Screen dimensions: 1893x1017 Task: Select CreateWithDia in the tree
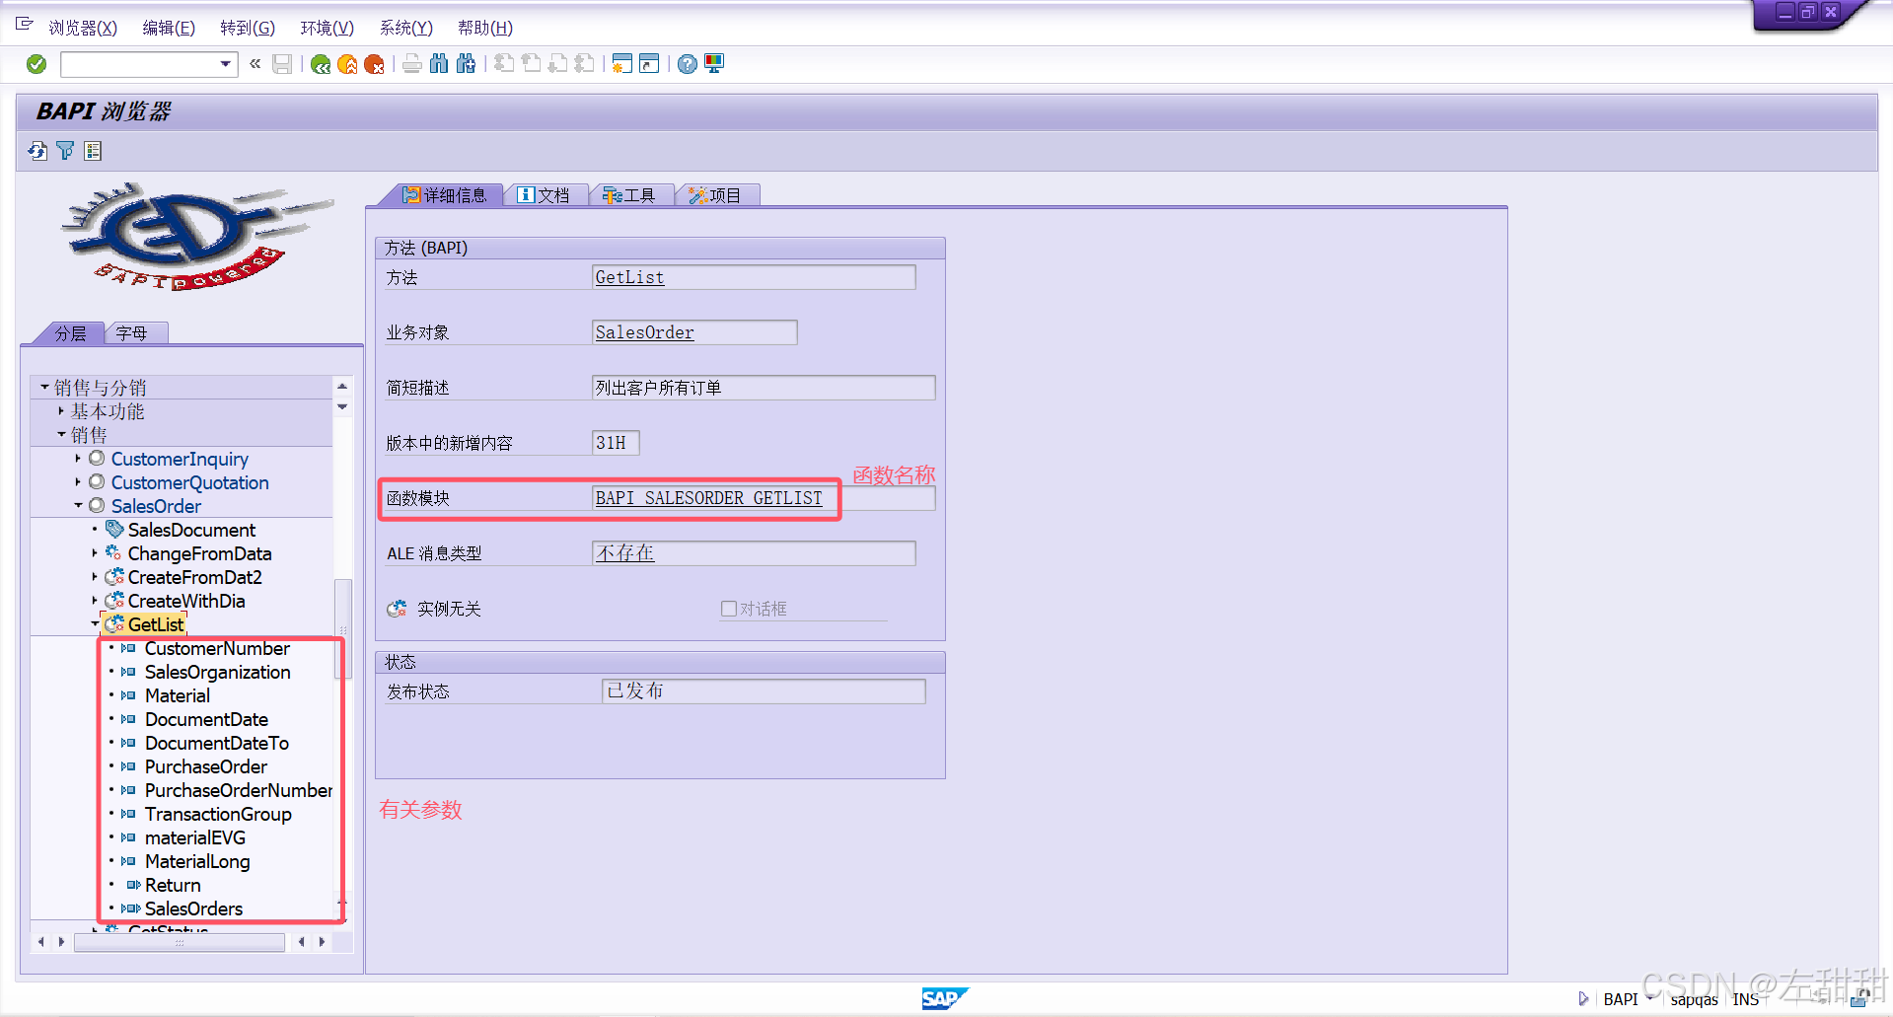[186, 601]
